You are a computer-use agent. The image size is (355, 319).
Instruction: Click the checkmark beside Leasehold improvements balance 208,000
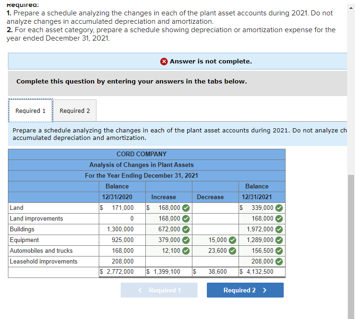[279, 262]
